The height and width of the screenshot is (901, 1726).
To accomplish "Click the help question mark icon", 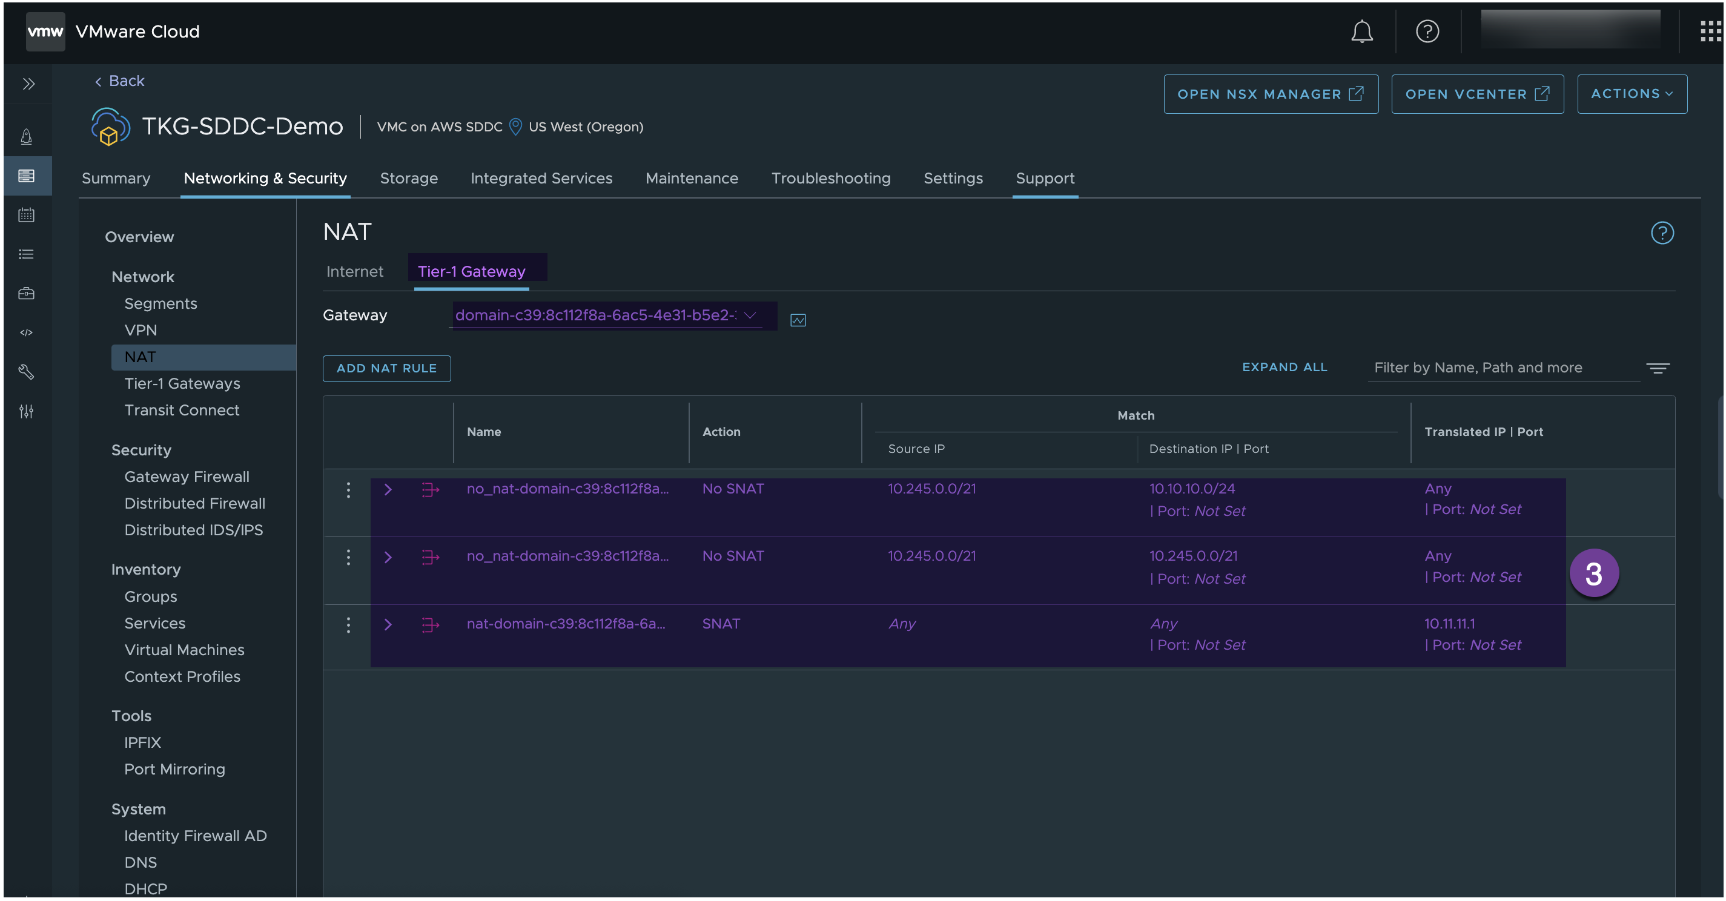I will coord(1427,31).
